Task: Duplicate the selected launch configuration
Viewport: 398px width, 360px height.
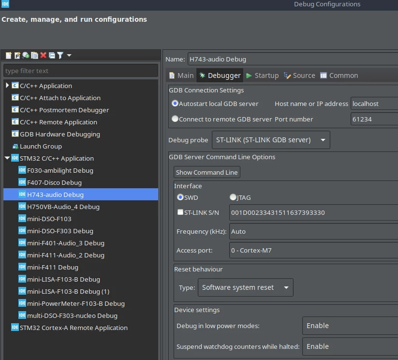Action: [x=34, y=55]
